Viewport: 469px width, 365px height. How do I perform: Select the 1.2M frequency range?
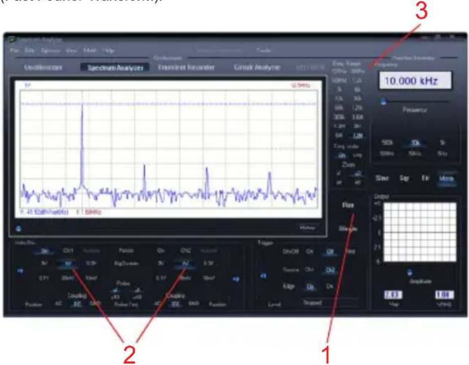(339, 126)
